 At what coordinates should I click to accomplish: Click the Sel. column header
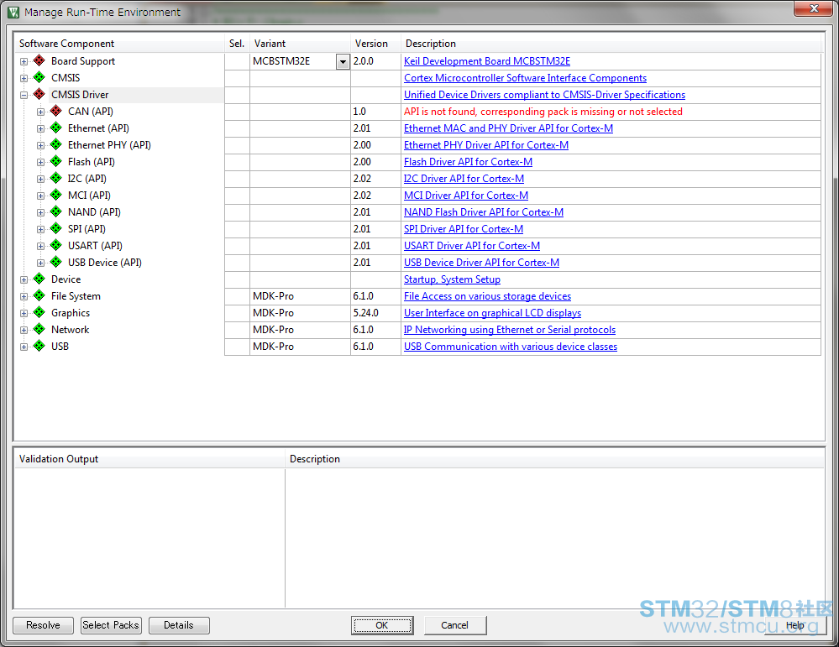[x=237, y=44]
